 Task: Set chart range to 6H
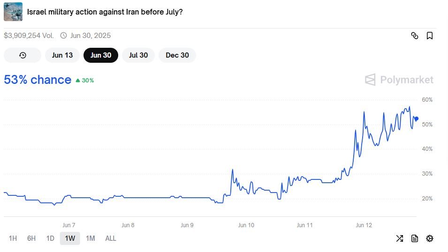click(x=31, y=238)
